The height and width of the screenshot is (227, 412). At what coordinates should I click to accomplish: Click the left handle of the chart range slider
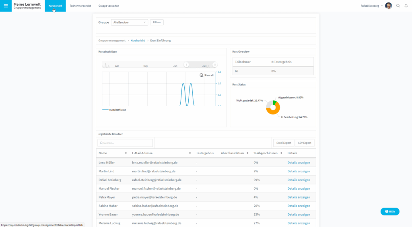click(186, 65)
